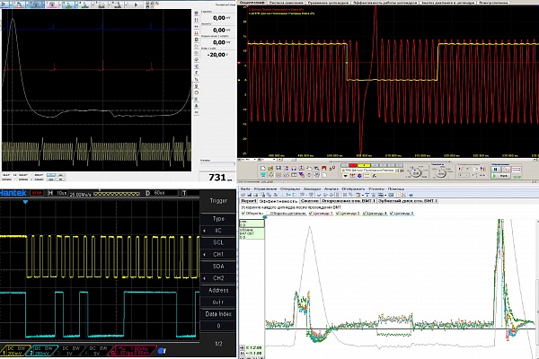Click the save diskette icon in analysis toolbar
This screenshot has height=359, width=539.
point(251,195)
